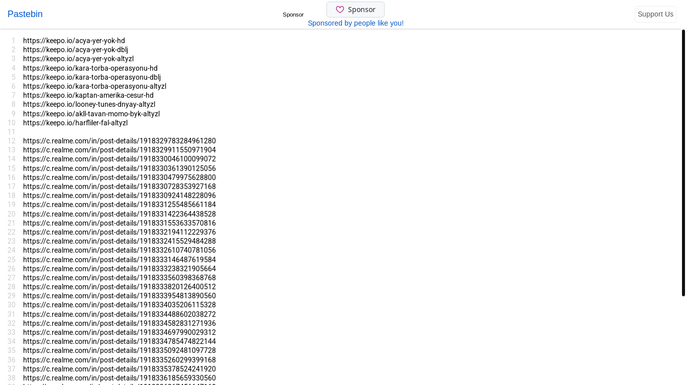Click realme URL ending 1918333146487619584
The width and height of the screenshot is (686, 385).
(120, 260)
